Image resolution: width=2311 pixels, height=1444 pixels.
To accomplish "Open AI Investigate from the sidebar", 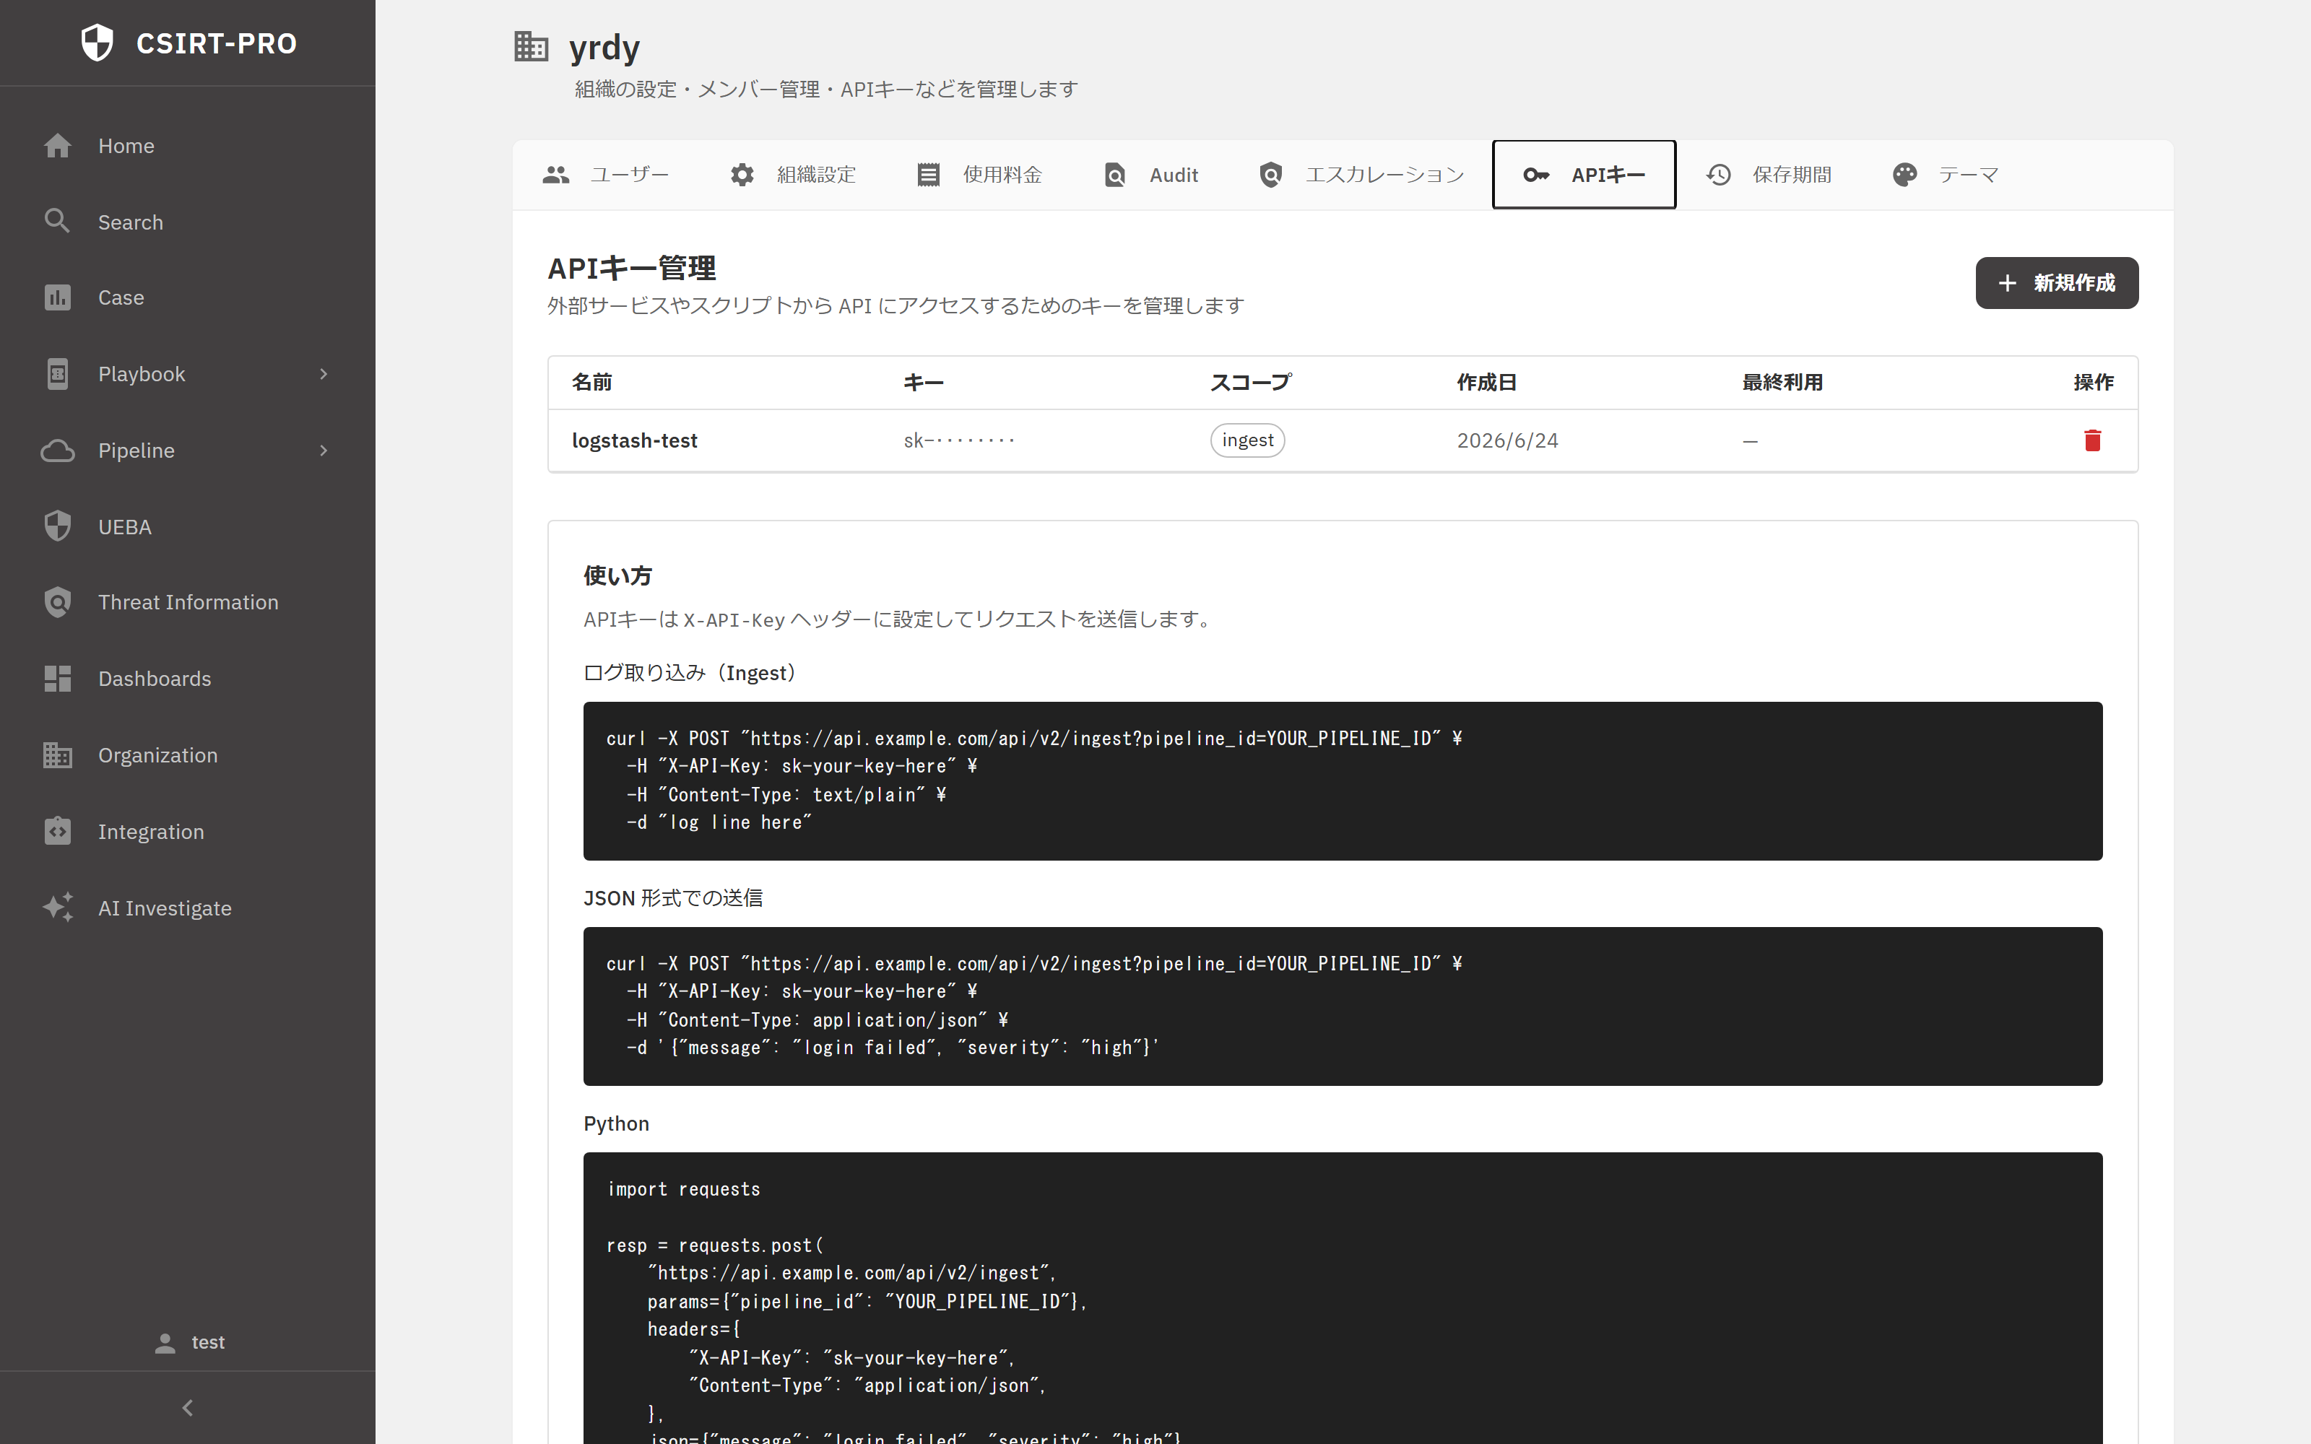I will pyautogui.click(x=187, y=908).
